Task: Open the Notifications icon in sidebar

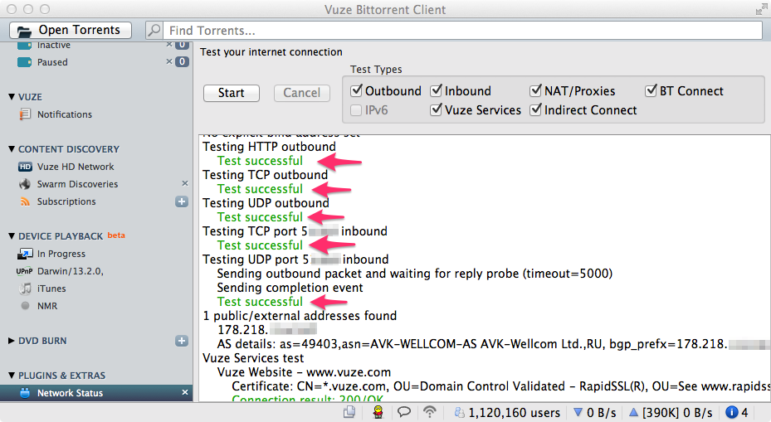Action: pos(25,114)
